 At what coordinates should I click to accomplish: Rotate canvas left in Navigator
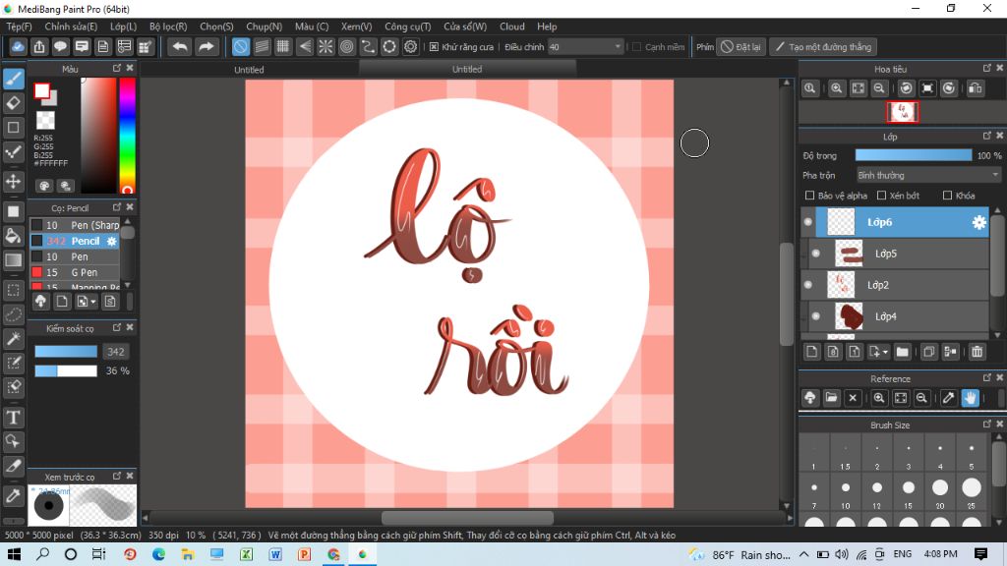coord(906,88)
